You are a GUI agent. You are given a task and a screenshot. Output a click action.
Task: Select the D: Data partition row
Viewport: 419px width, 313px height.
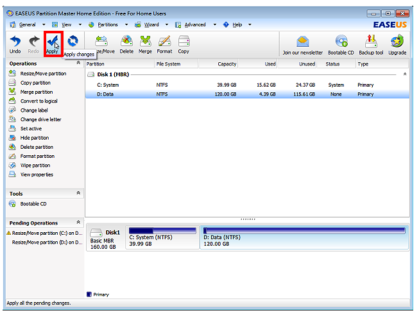pyautogui.click(x=247, y=94)
